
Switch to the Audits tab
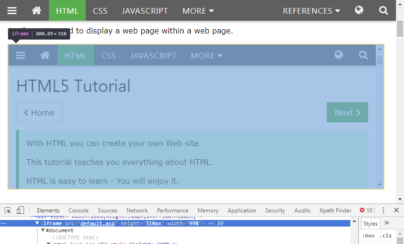point(302,211)
